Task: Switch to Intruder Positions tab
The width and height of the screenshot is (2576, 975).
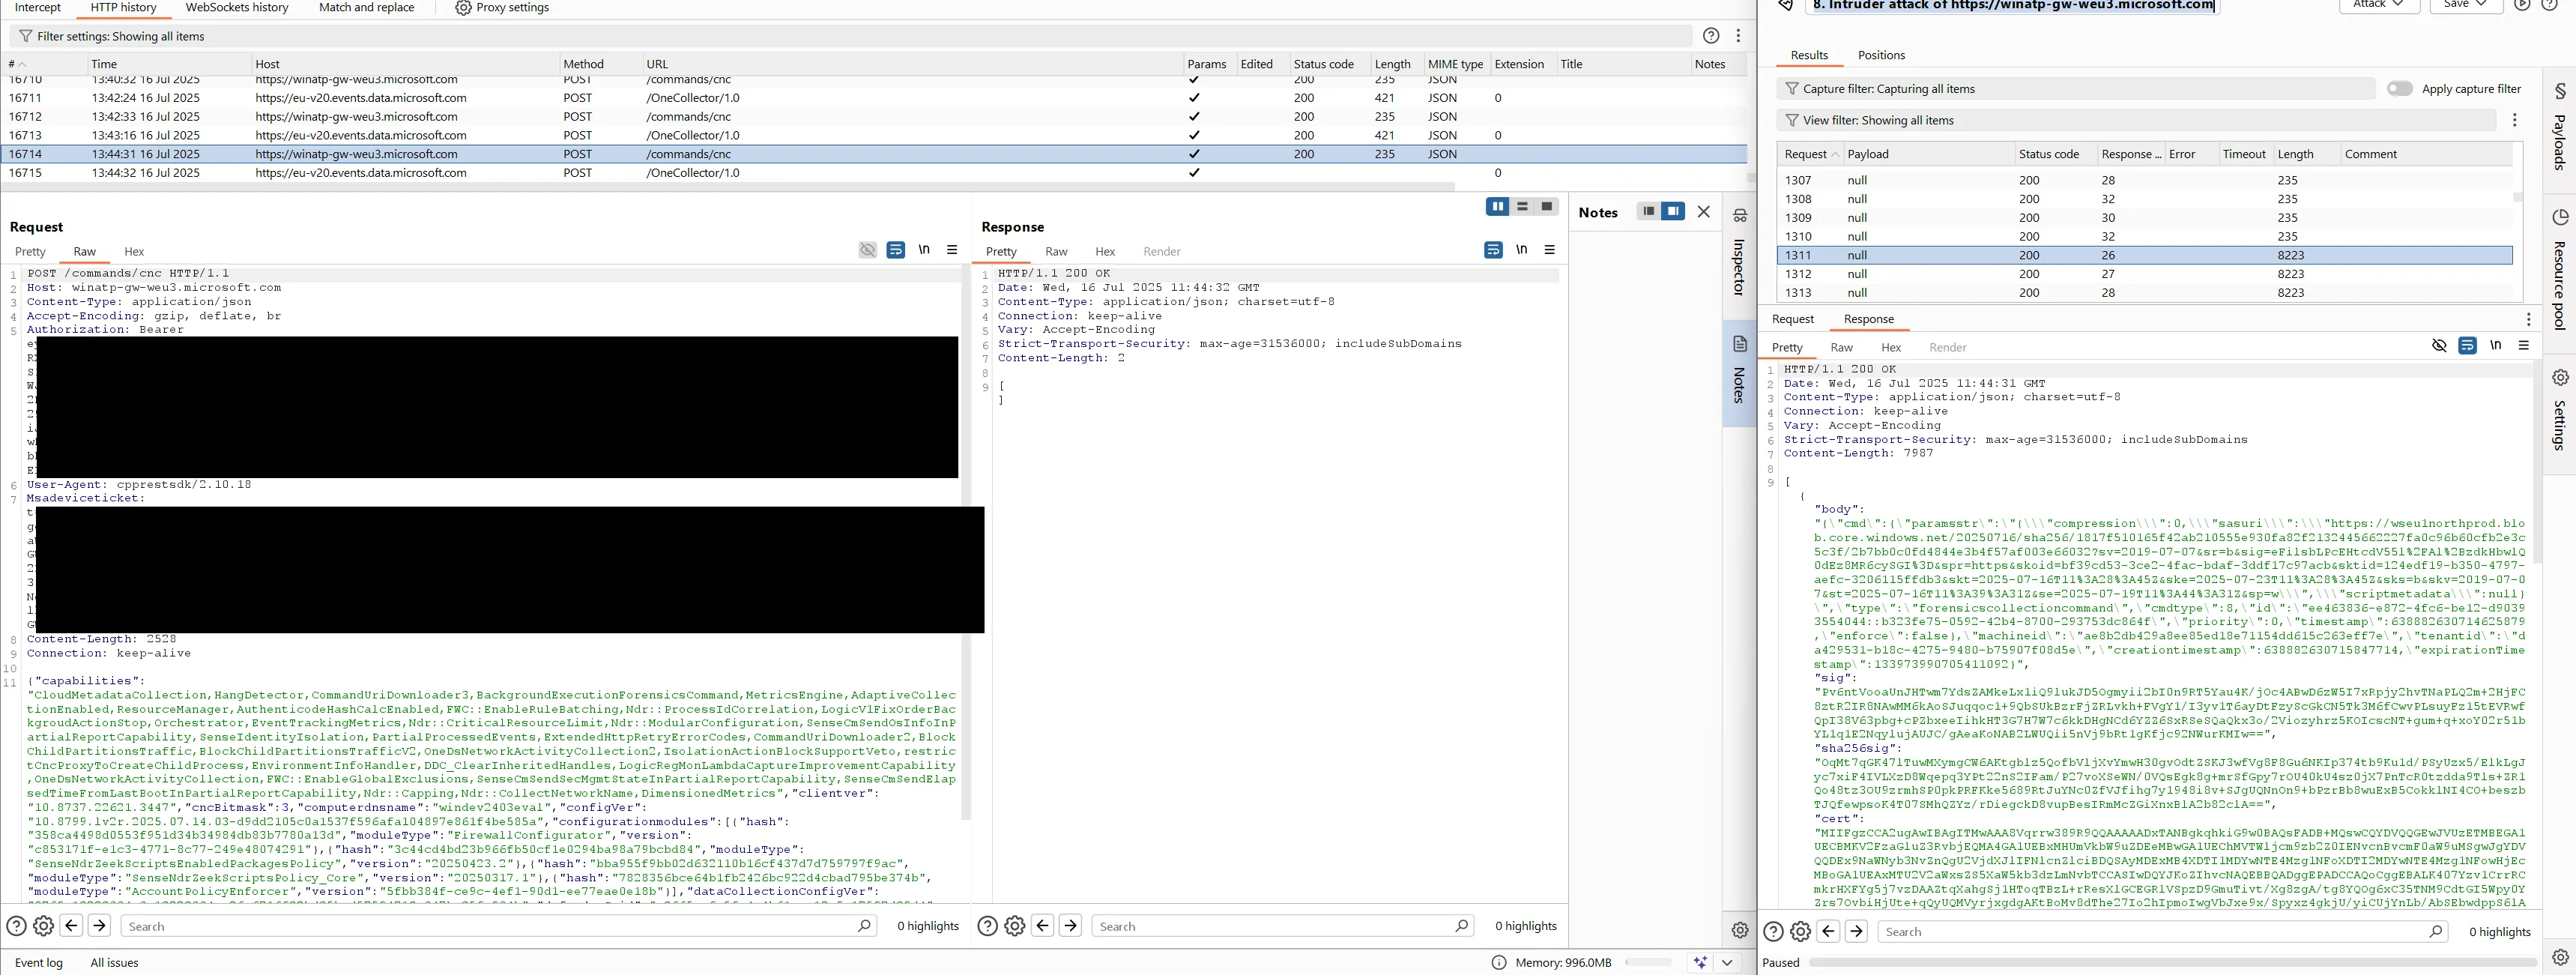Action: pos(1880,55)
